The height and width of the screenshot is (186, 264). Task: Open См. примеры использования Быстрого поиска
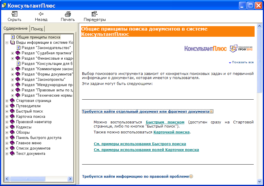(140, 144)
